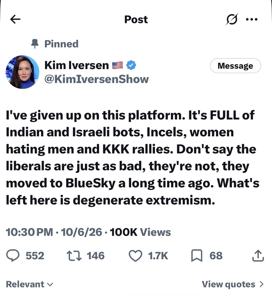
Task: Tap the share upload icon
Action: point(258,256)
